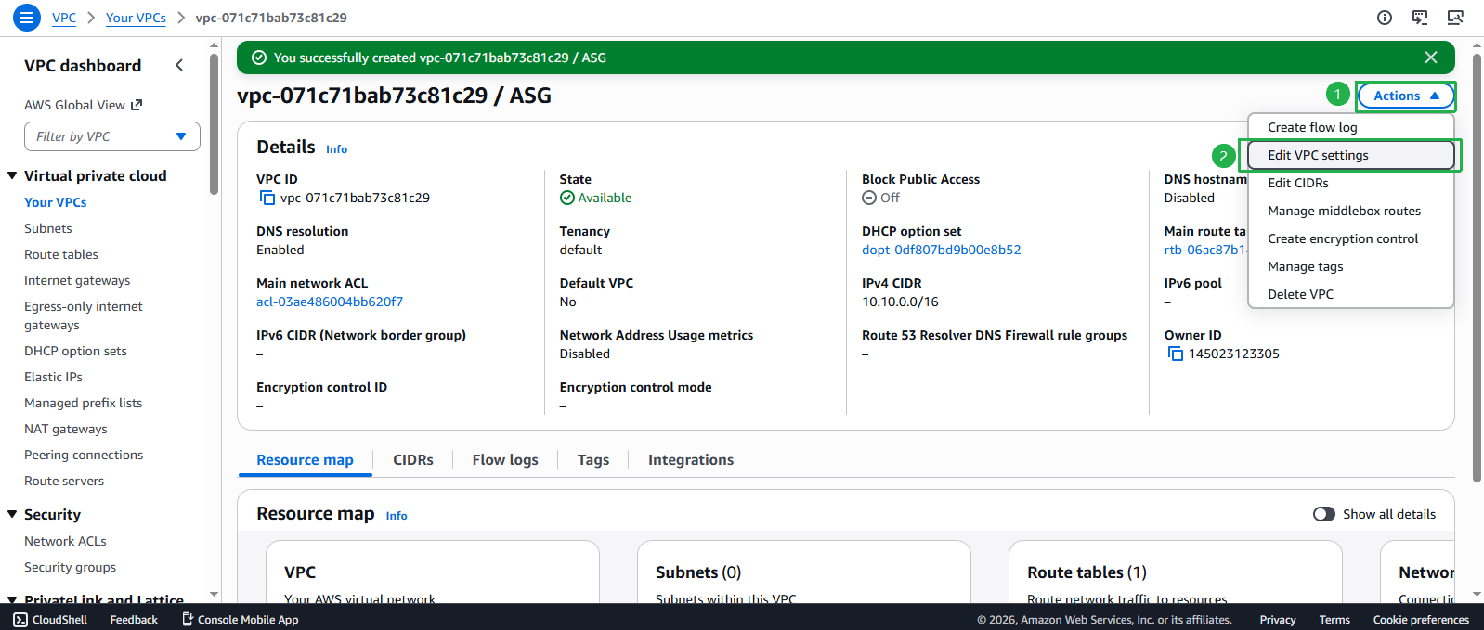Open DHCP option sets in sidebar
Viewport: 1484px width, 630px height.
75,351
